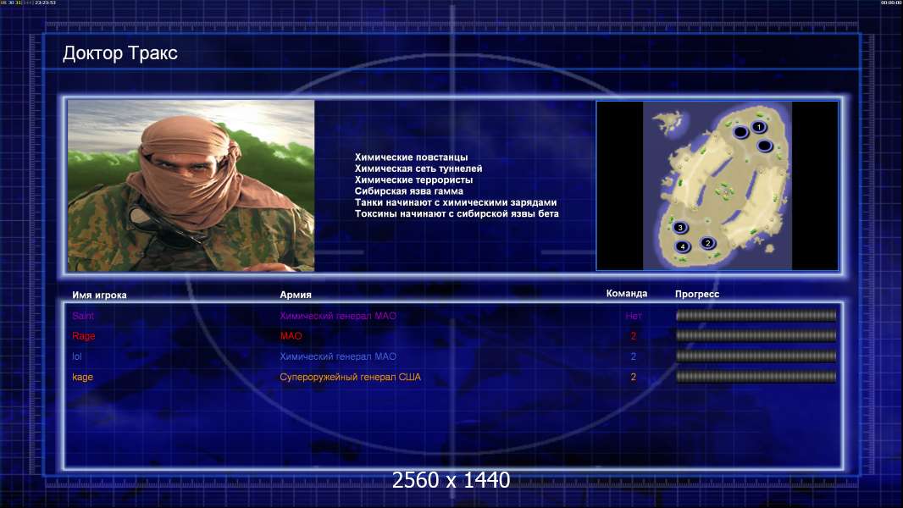This screenshot has height=508, width=903.
Task: Click the line Химическая сеть туннелей
Action: [418, 168]
